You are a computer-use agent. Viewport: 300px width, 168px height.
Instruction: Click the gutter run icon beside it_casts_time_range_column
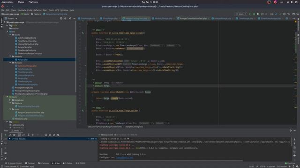coord(82,111)
